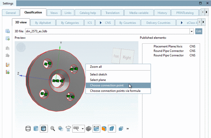Click the zoom all magnifier icon
The image size is (211, 138).
pos(53,129)
